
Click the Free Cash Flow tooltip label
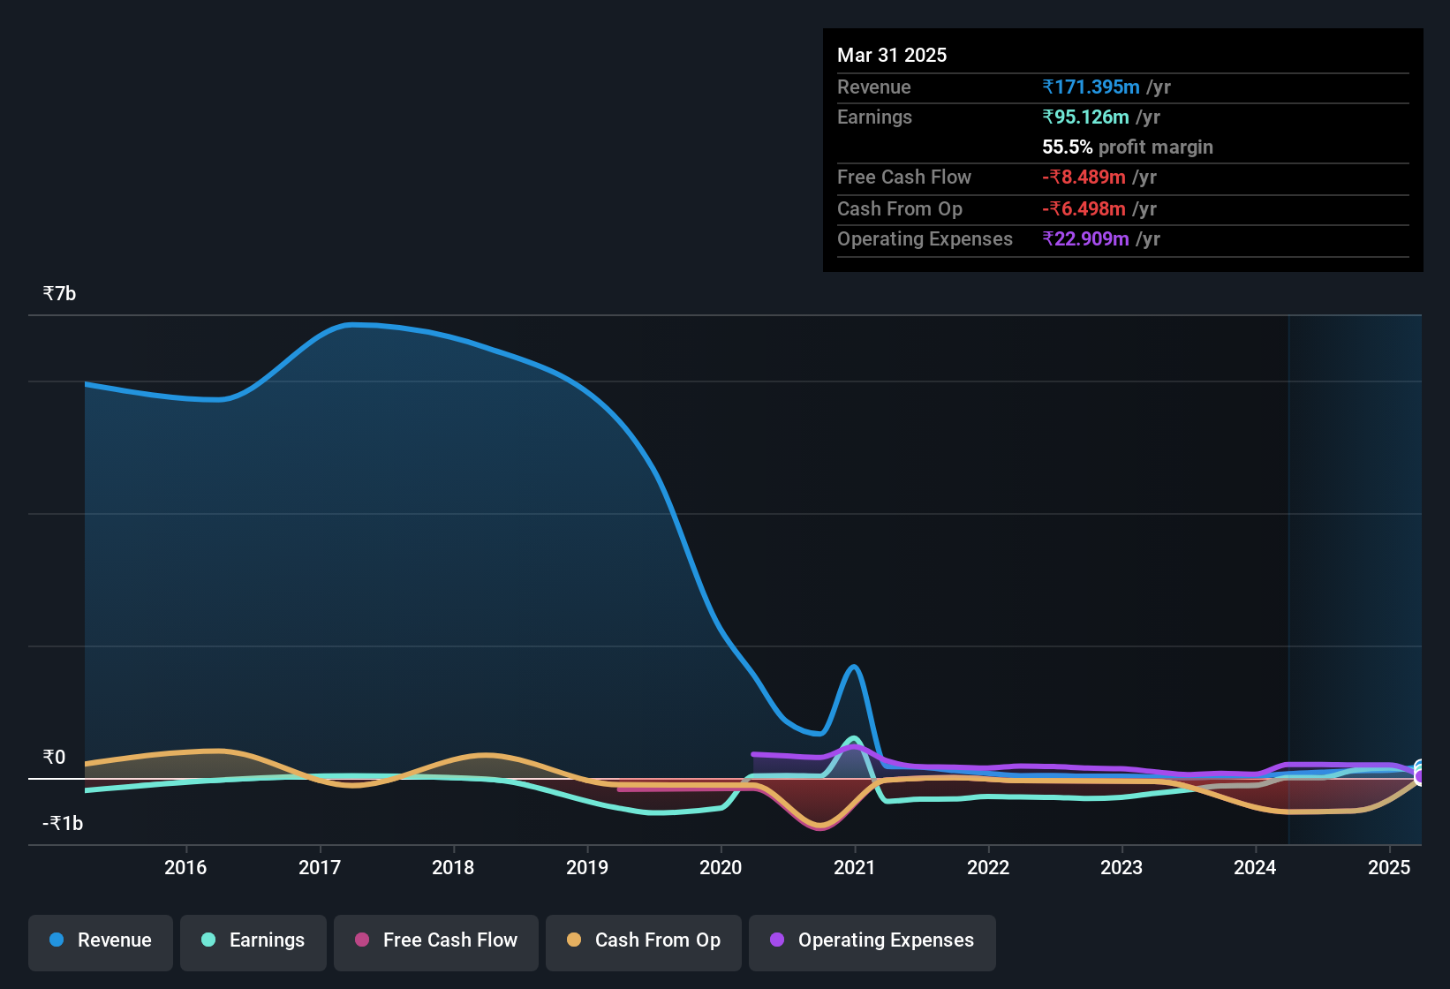pos(904,177)
